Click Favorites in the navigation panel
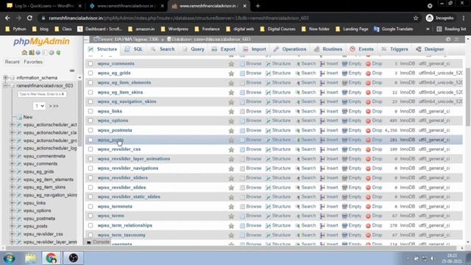 click(x=33, y=62)
